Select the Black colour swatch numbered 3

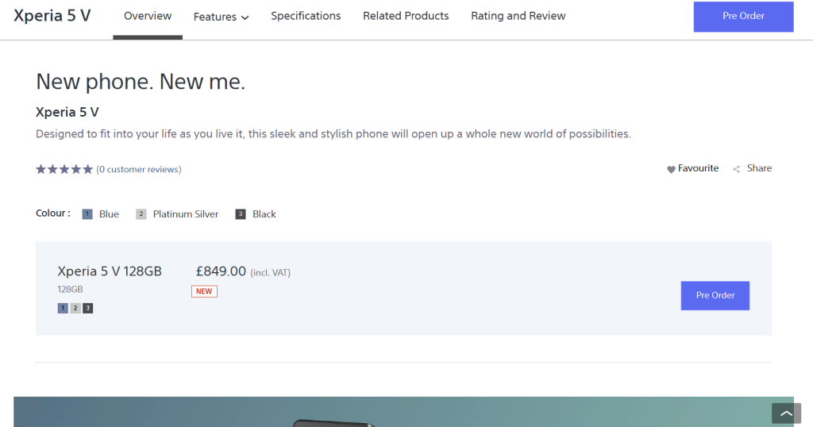point(241,214)
